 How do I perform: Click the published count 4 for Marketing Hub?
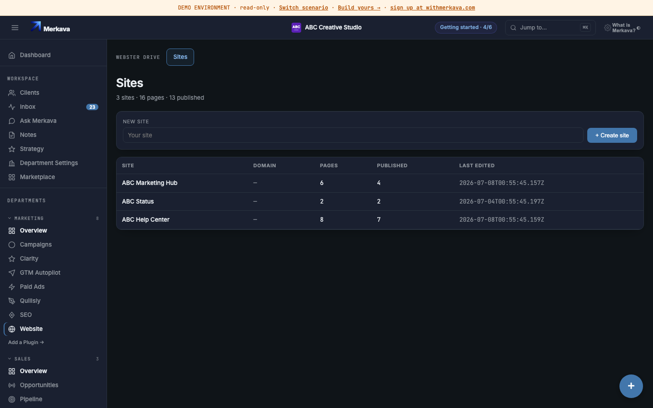coord(379,183)
